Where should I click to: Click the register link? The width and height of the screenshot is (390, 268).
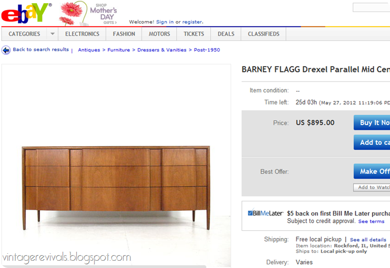192,22
